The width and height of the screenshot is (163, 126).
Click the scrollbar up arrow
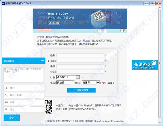tap(160, 7)
